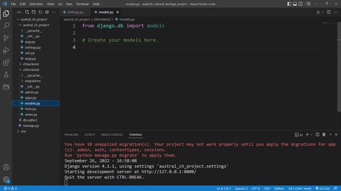Open views.py in the file tree
The height and width of the screenshot is (191, 341).
[x=31, y=115]
